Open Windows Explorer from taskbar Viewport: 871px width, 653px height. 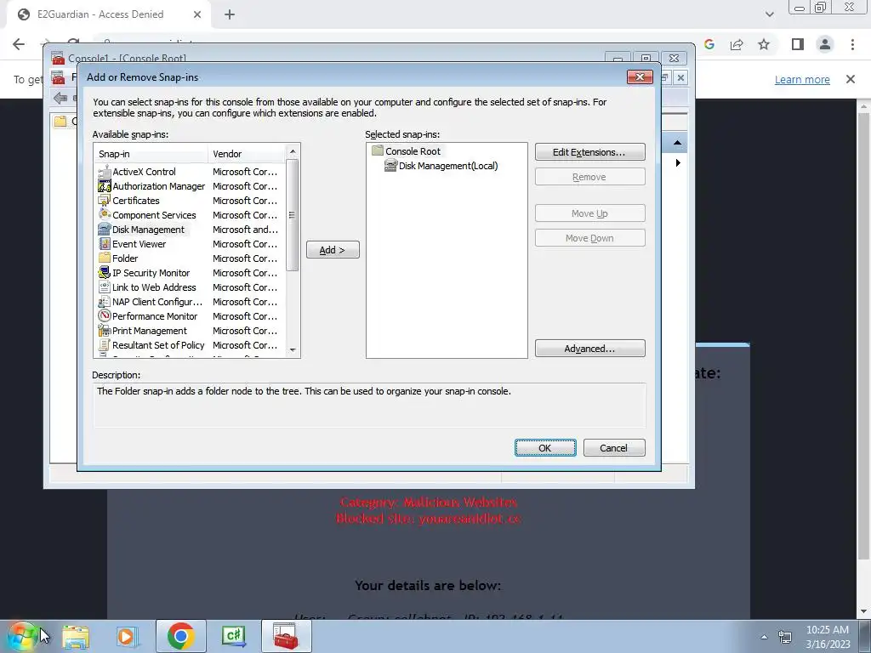[76, 636]
